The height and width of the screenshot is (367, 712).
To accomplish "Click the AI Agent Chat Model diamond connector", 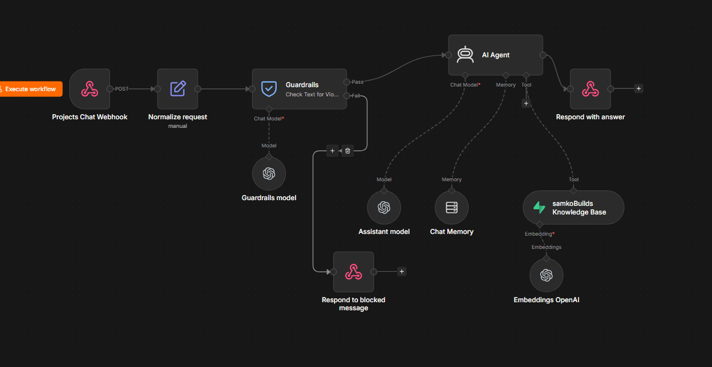I will tap(465, 75).
